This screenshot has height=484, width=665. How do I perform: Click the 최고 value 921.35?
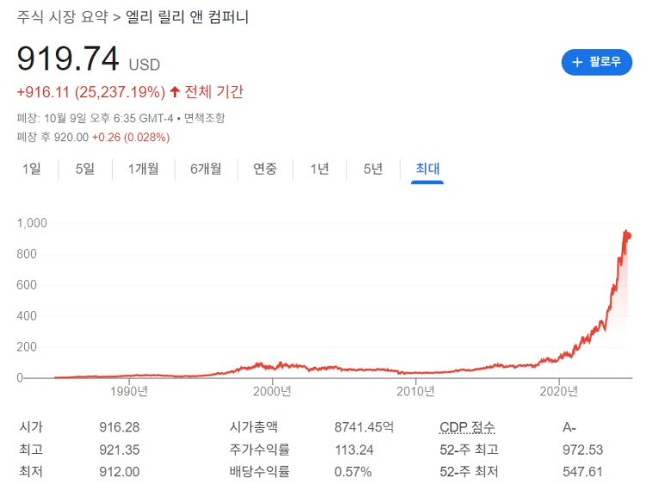point(120,450)
